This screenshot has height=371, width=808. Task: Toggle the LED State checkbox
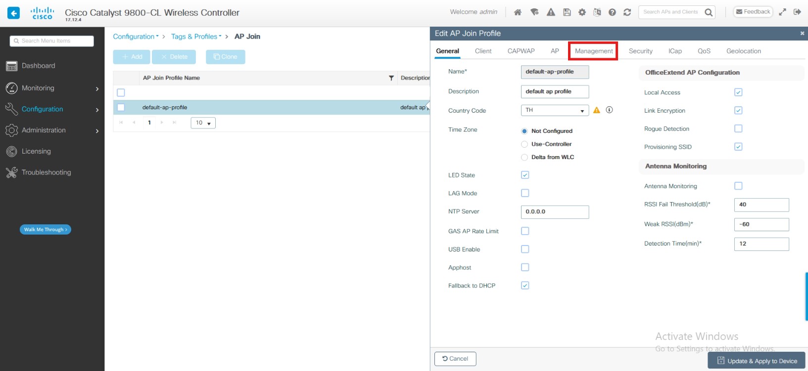coord(525,175)
